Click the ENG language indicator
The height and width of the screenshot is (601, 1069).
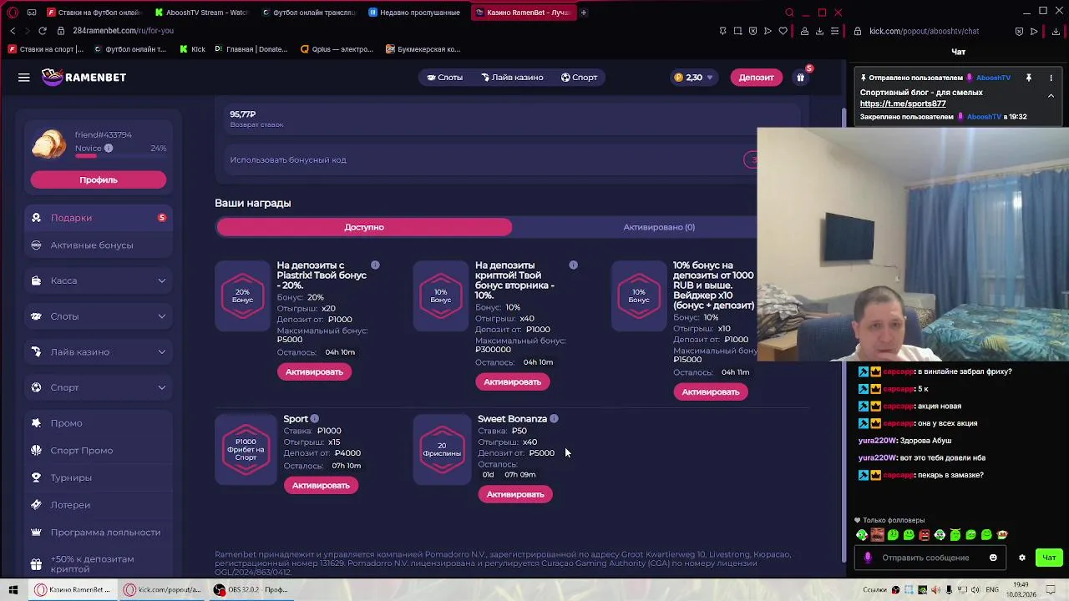[x=992, y=590]
